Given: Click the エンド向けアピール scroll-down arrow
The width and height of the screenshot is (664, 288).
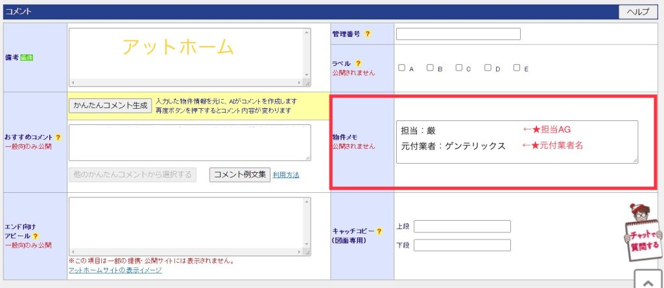Looking at the screenshot, I should [307, 245].
